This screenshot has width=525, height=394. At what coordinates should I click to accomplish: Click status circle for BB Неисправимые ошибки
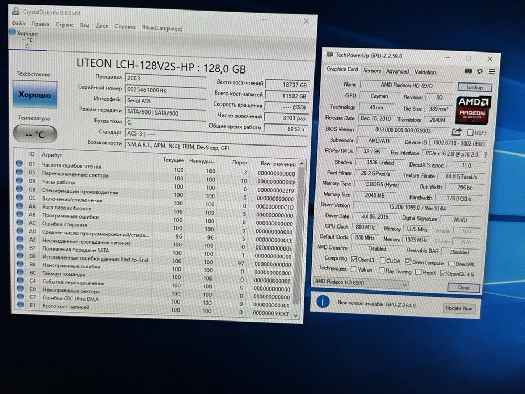tap(20, 264)
